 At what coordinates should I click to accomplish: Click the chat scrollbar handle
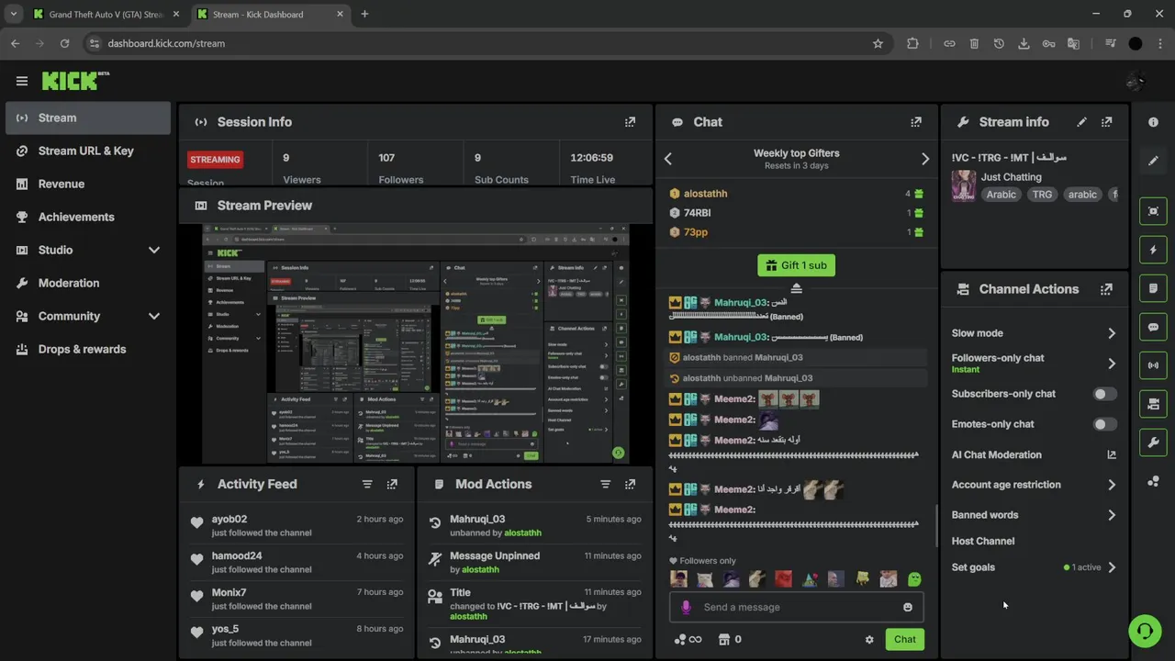(936, 526)
